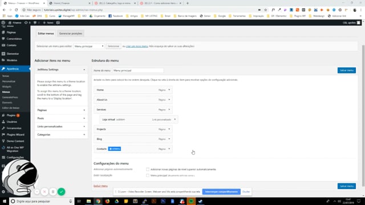Viewport: 365px width, 205px height.
Task: Open the Apps bookmarks shortcut
Action: point(7,16)
